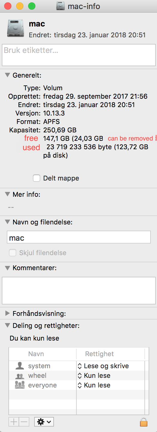Unlock the padlock icon at bottom

(x=144, y=422)
